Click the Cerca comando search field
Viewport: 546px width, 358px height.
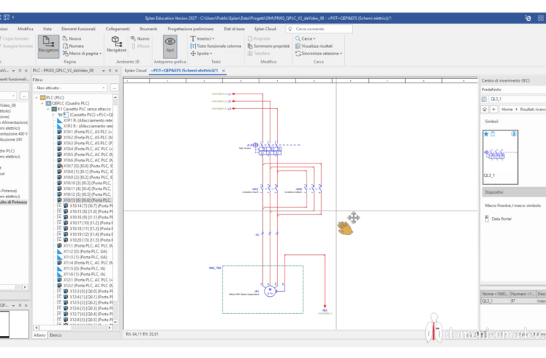(319, 29)
